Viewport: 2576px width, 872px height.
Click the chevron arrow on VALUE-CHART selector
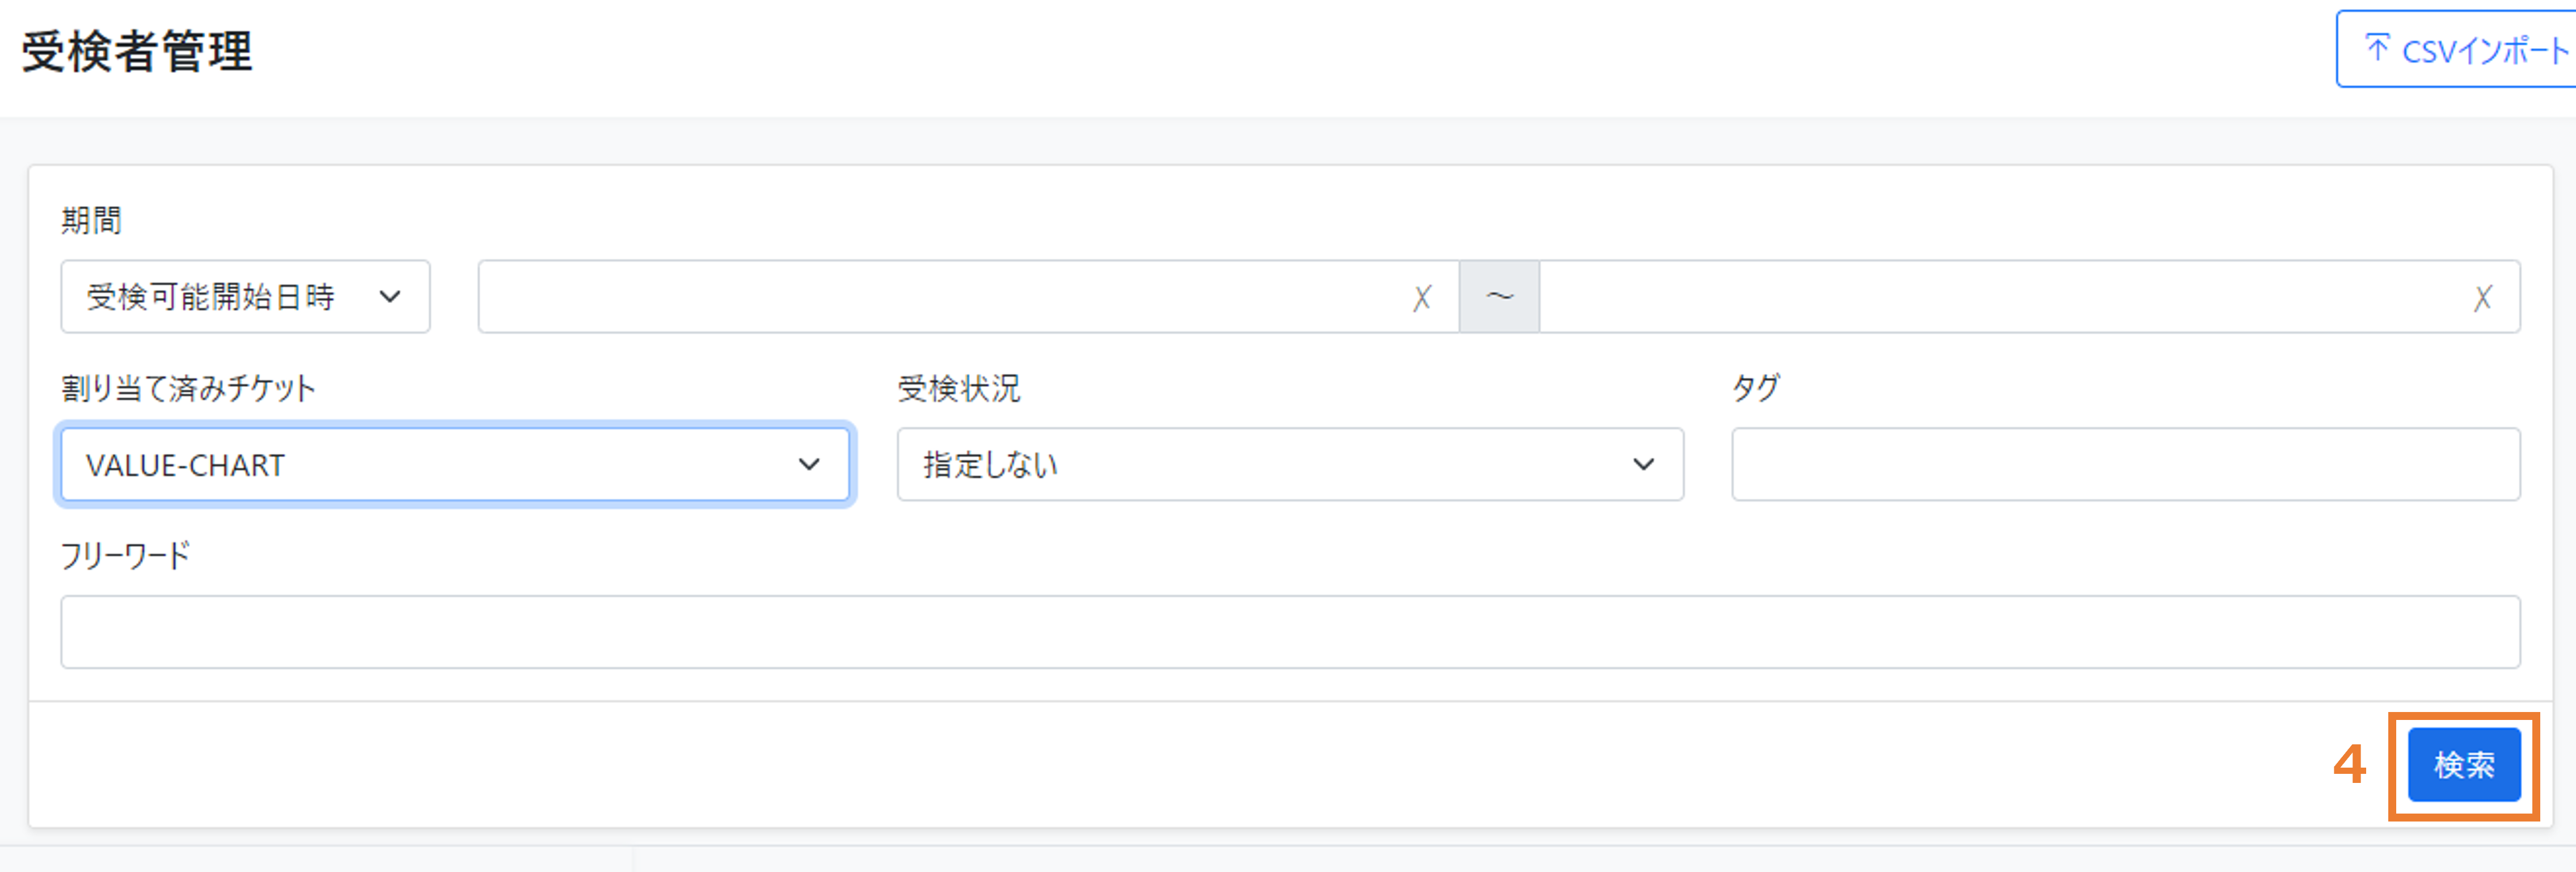point(809,464)
